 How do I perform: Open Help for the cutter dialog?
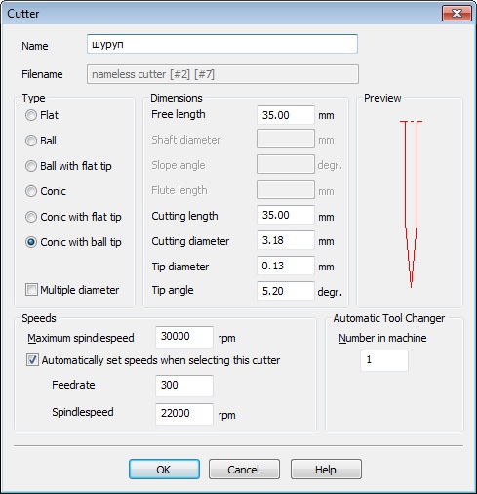[x=326, y=470]
